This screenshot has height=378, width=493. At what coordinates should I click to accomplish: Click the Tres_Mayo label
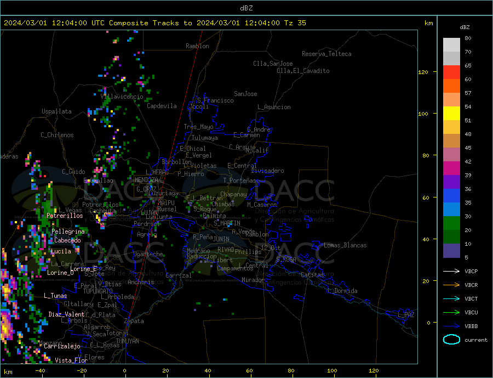coord(198,127)
